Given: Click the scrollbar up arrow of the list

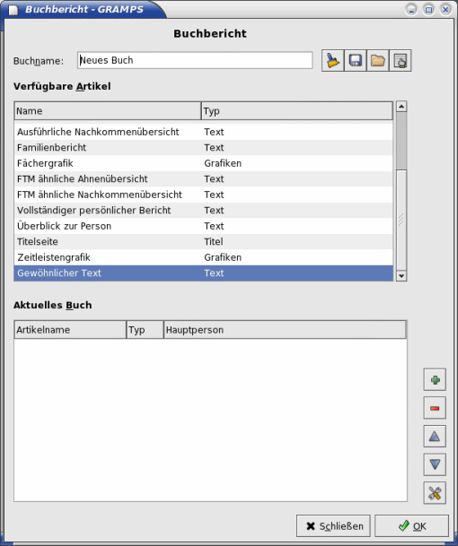Looking at the screenshot, I should point(401,106).
